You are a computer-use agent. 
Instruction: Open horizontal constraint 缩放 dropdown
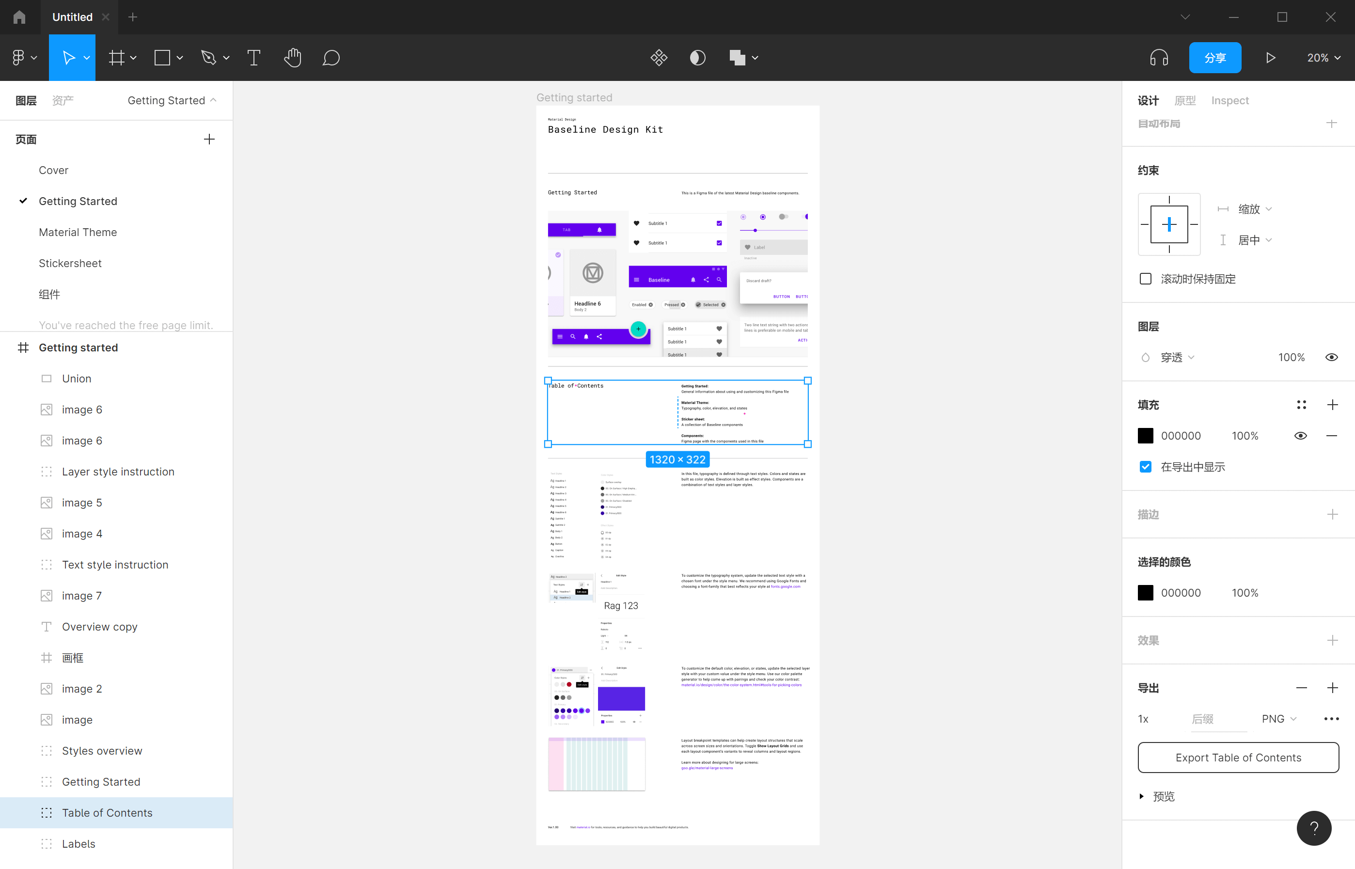1255,209
